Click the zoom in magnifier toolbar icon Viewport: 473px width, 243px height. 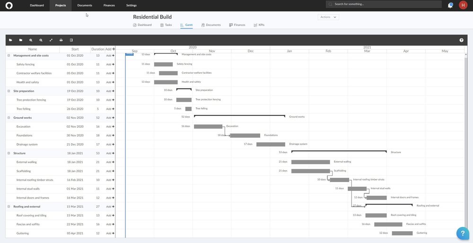(31, 40)
